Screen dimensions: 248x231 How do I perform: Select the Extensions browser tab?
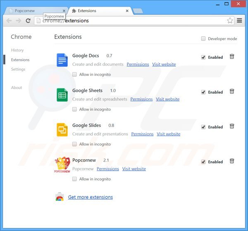(x=100, y=11)
